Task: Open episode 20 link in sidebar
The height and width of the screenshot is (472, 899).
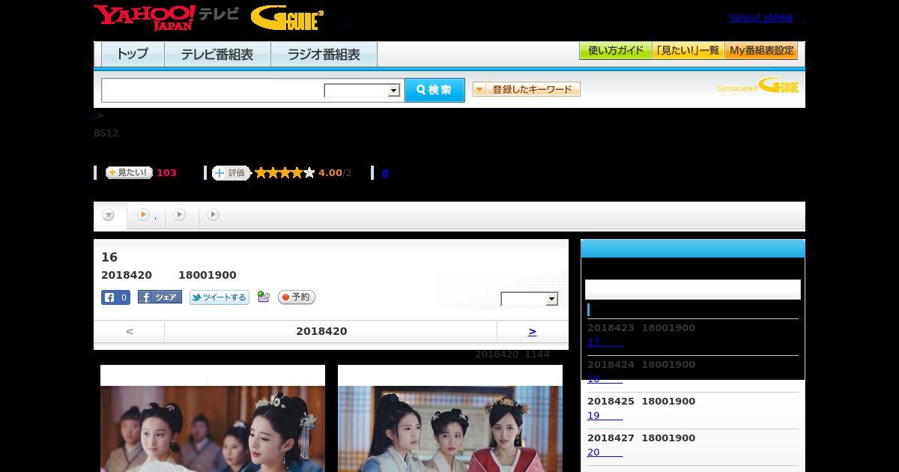Action: pyautogui.click(x=605, y=453)
